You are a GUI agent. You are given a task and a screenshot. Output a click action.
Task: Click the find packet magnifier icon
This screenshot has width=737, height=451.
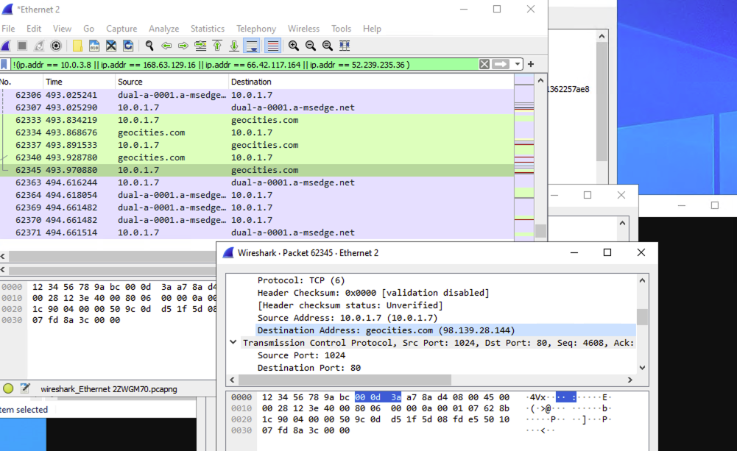point(149,46)
